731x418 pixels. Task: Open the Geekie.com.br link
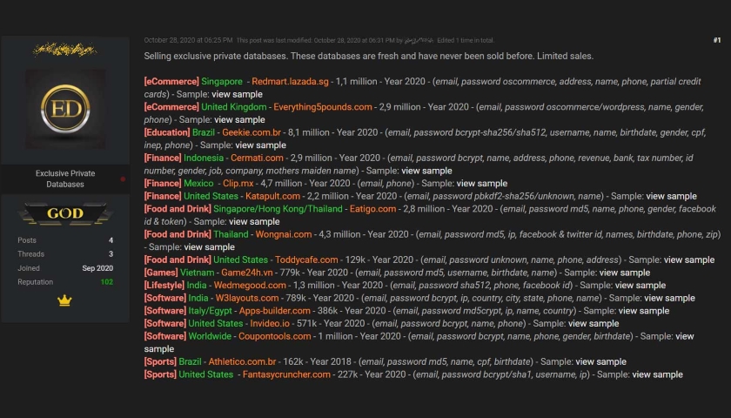(251, 132)
